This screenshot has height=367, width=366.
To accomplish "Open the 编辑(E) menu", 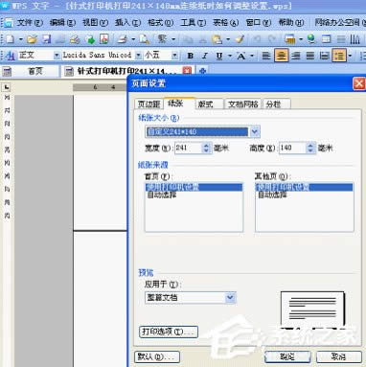I will (x=62, y=23).
